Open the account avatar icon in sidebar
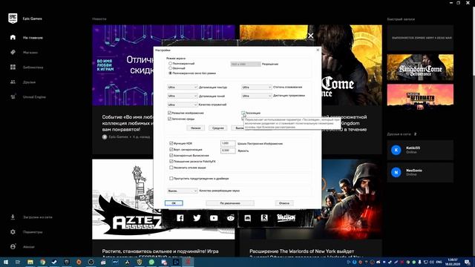475x267 pixels. pos(13,247)
